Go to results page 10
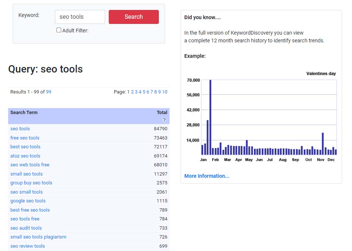The height and width of the screenshot is (251, 352). point(164,92)
